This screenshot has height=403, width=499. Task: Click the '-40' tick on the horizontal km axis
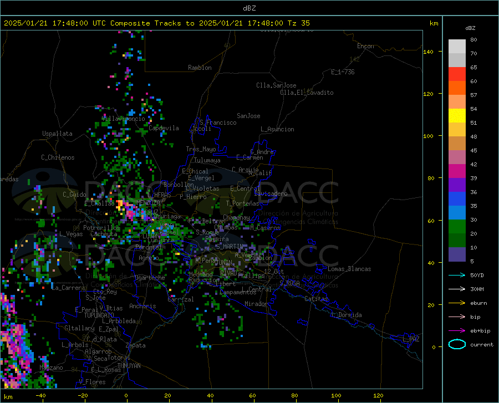coord(40,395)
